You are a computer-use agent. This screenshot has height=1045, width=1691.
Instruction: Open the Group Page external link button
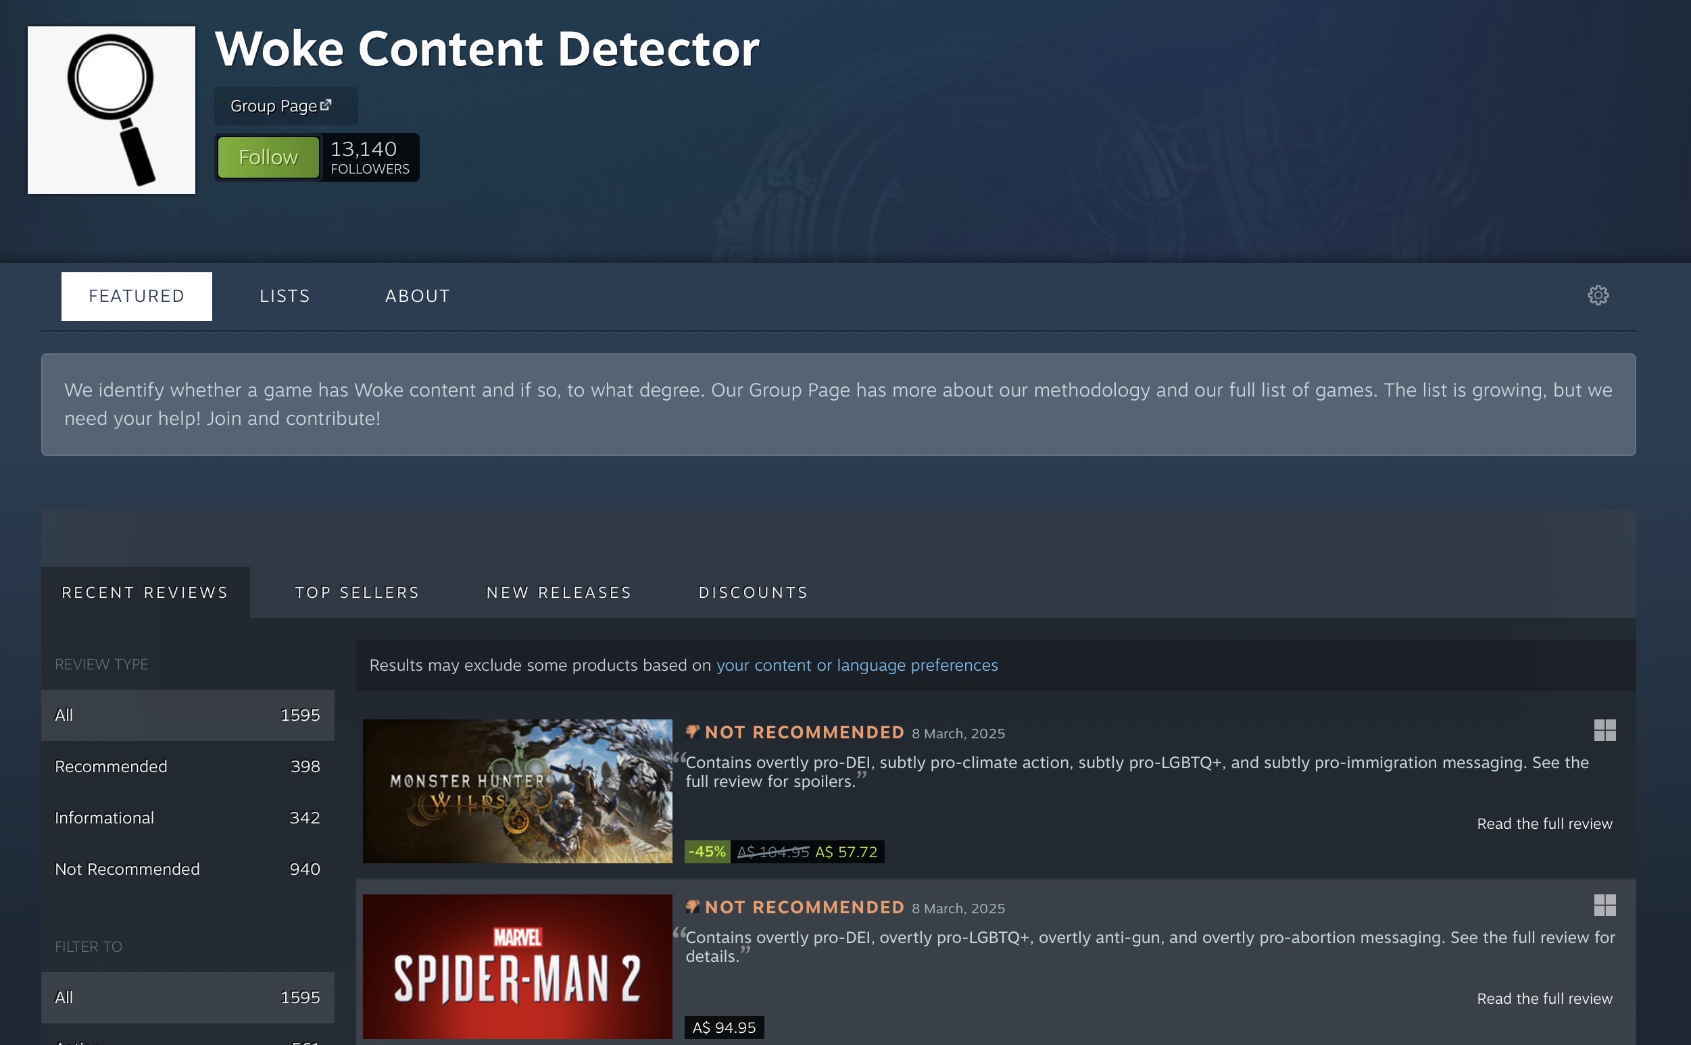(285, 106)
